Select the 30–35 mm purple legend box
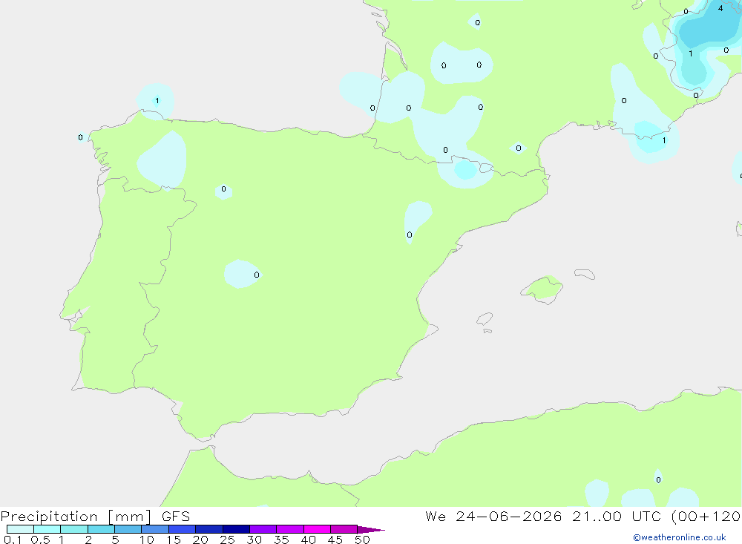The height and width of the screenshot is (544, 742). [x=263, y=529]
